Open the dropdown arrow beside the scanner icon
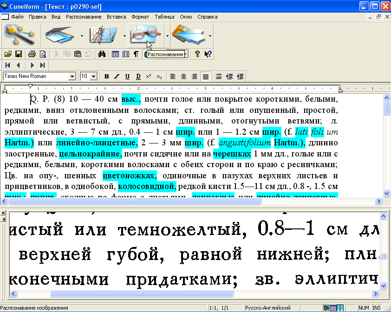Viewport: 391px width, 312px height. coord(82,36)
